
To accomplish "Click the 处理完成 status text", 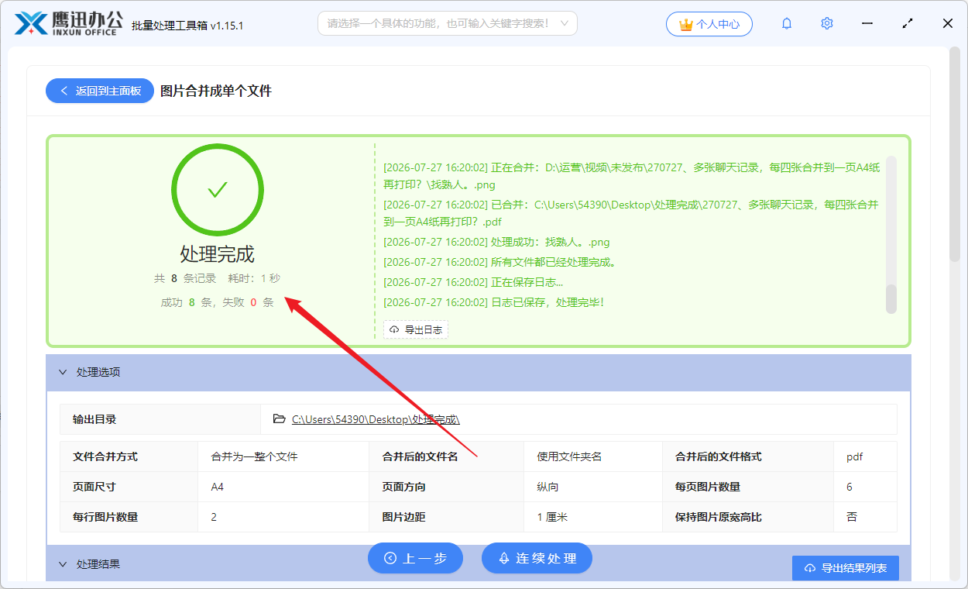I will pos(218,254).
